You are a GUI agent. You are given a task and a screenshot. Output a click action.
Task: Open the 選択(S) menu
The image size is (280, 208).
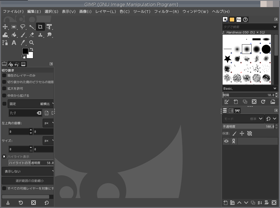pyautogui.click(x=51, y=12)
